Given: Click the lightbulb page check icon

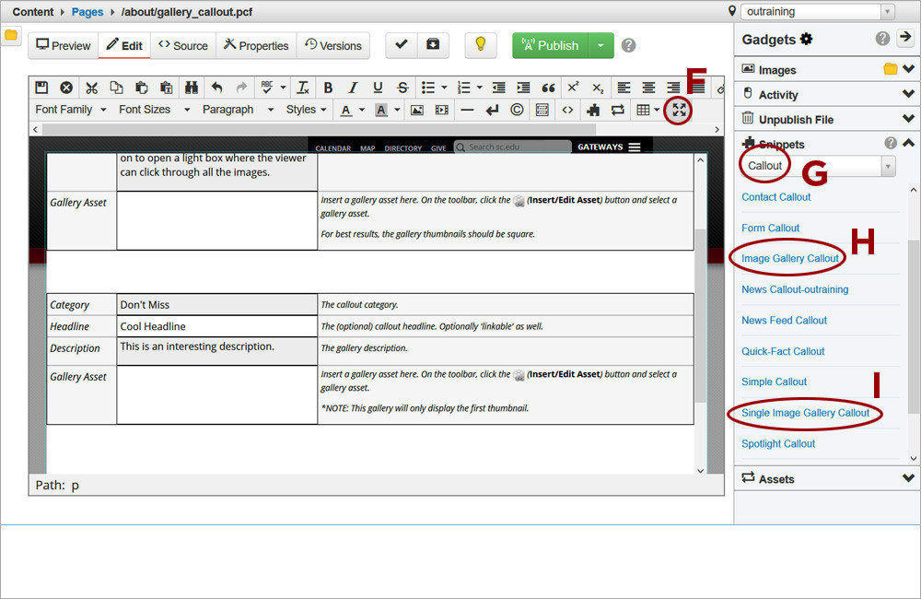Looking at the screenshot, I should [480, 45].
